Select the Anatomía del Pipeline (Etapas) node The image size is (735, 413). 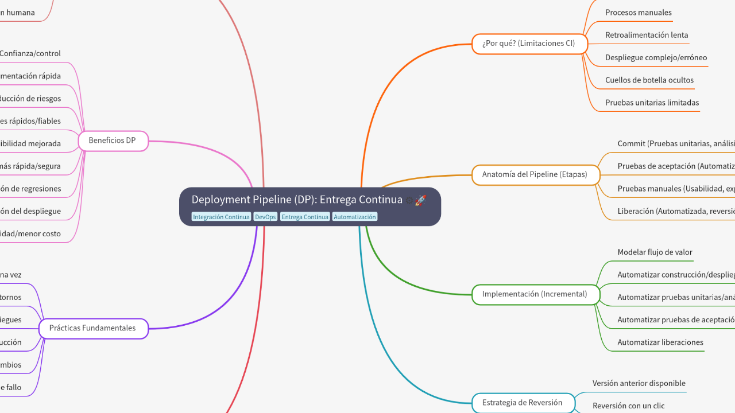pyautogui.click(x=535, y=174)
